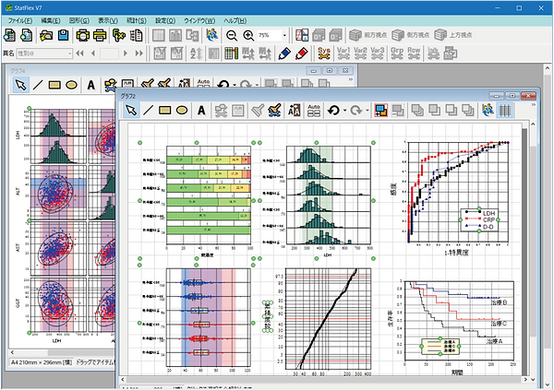This screenshot has height=390, width=554.
Task: Click the colored group objects icon in グラフ2
Action: coord(380,110)
